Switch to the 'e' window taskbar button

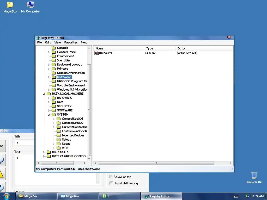[x=120, y=196]
